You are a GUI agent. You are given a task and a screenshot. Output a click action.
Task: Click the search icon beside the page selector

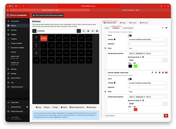[x=84, y=31]
